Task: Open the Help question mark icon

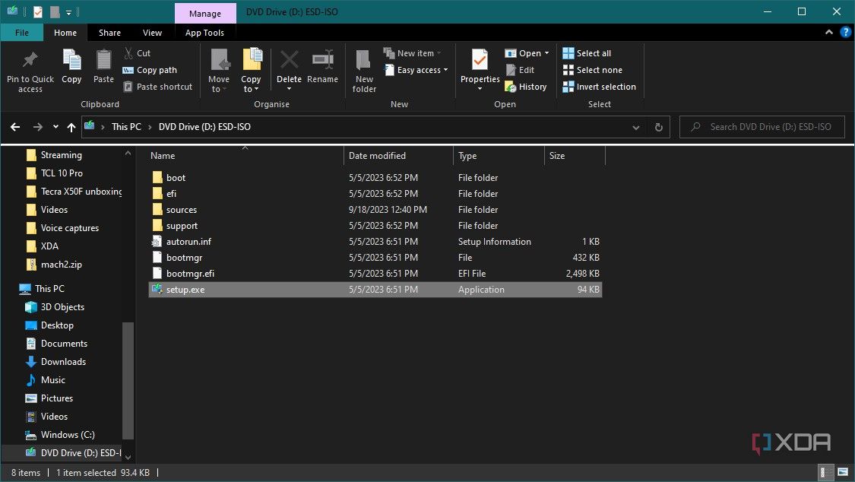Action: point(846,32)
